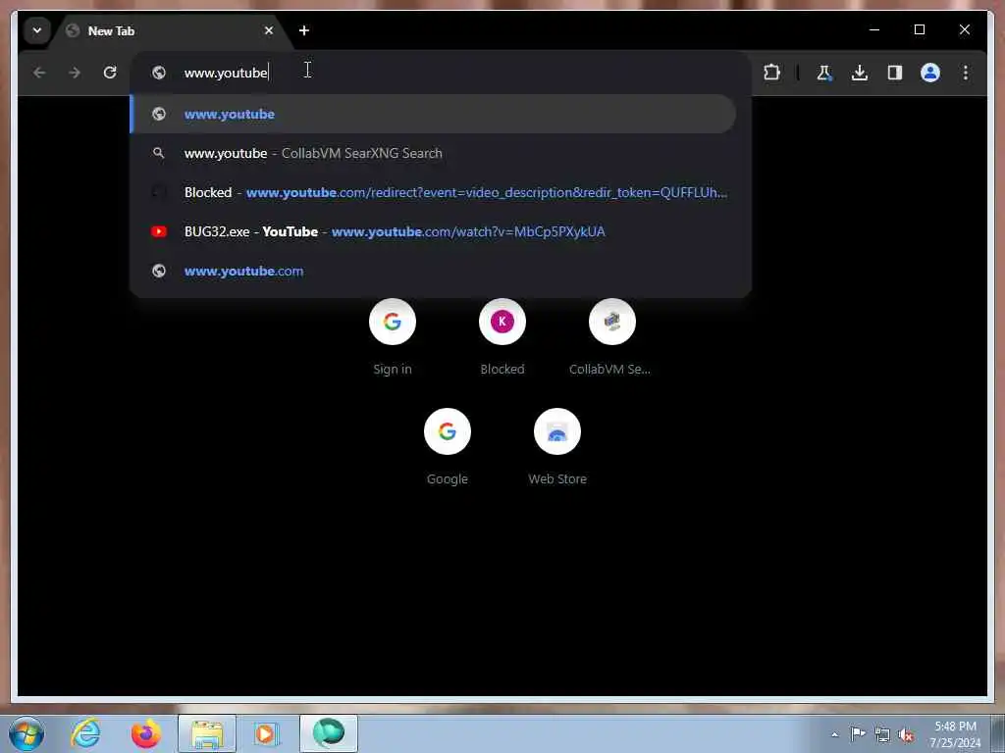Select the Blocked youtube redirect suggestion

(433, 192)
